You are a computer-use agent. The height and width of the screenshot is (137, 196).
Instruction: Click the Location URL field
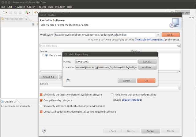point(106,67)
